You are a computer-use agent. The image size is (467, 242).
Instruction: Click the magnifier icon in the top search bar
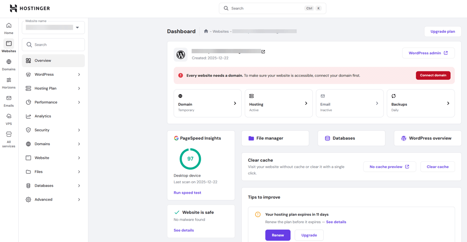[226, 8]
